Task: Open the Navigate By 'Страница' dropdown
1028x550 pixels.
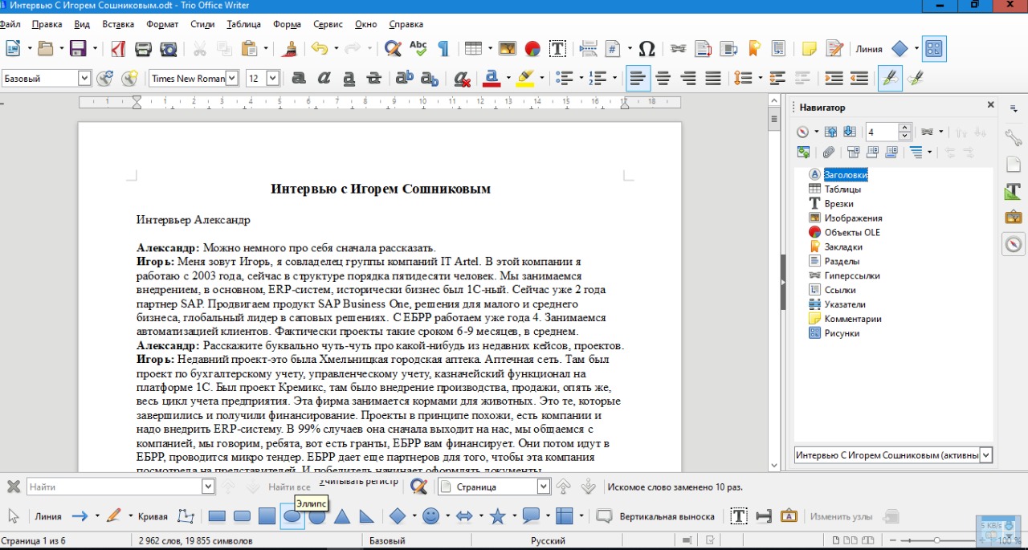Action: click(544, 487)
